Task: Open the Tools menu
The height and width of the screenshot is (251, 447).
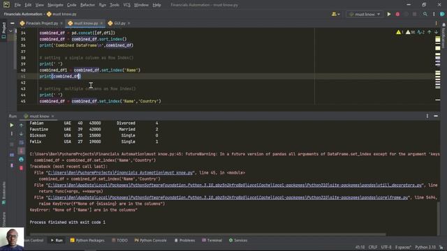Action: coord(115,5)
